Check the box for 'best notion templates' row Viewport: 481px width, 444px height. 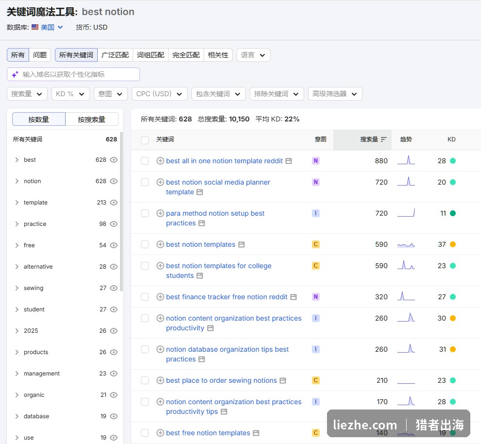(145, 244)
